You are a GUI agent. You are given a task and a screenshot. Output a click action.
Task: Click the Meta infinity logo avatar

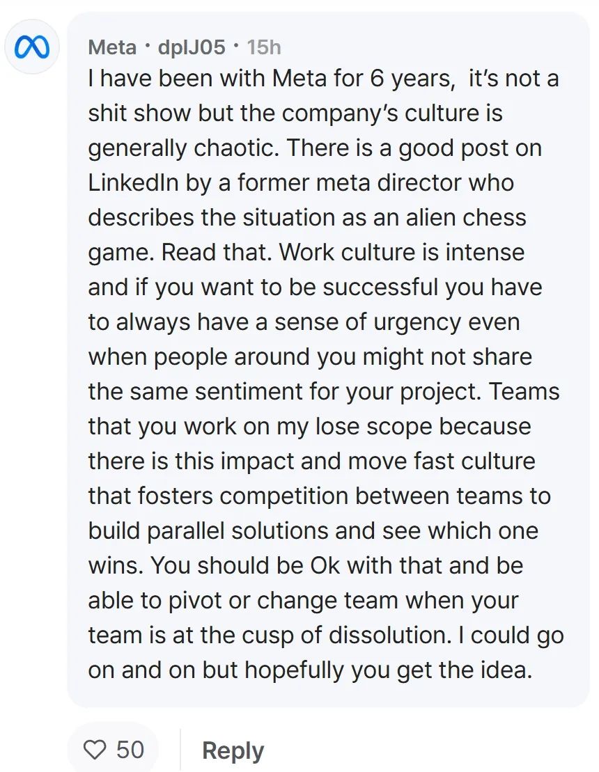click(32, 47)
